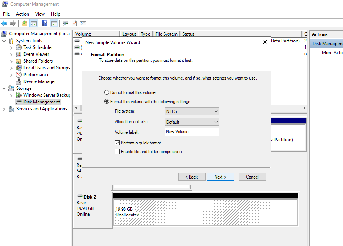Close the New Simple Volume Wizard
Image resolution: width=343 pixels, height=246 pixels.
[x=265, y=42]
